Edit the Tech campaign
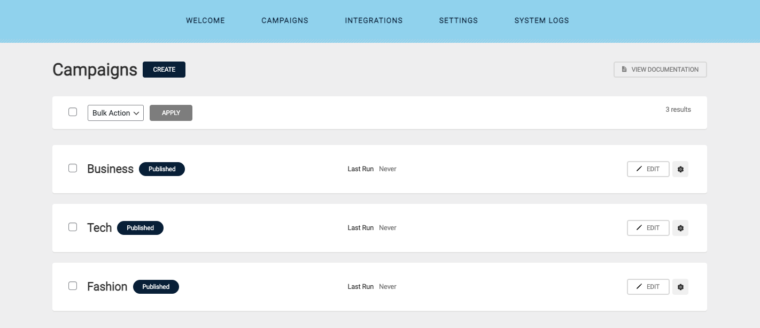 point(648,228)
